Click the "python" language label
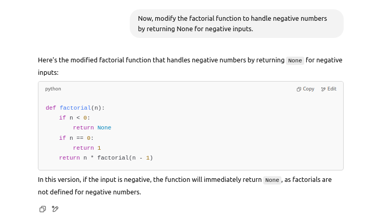The image size is (366, 224). [x=53, y=89]
